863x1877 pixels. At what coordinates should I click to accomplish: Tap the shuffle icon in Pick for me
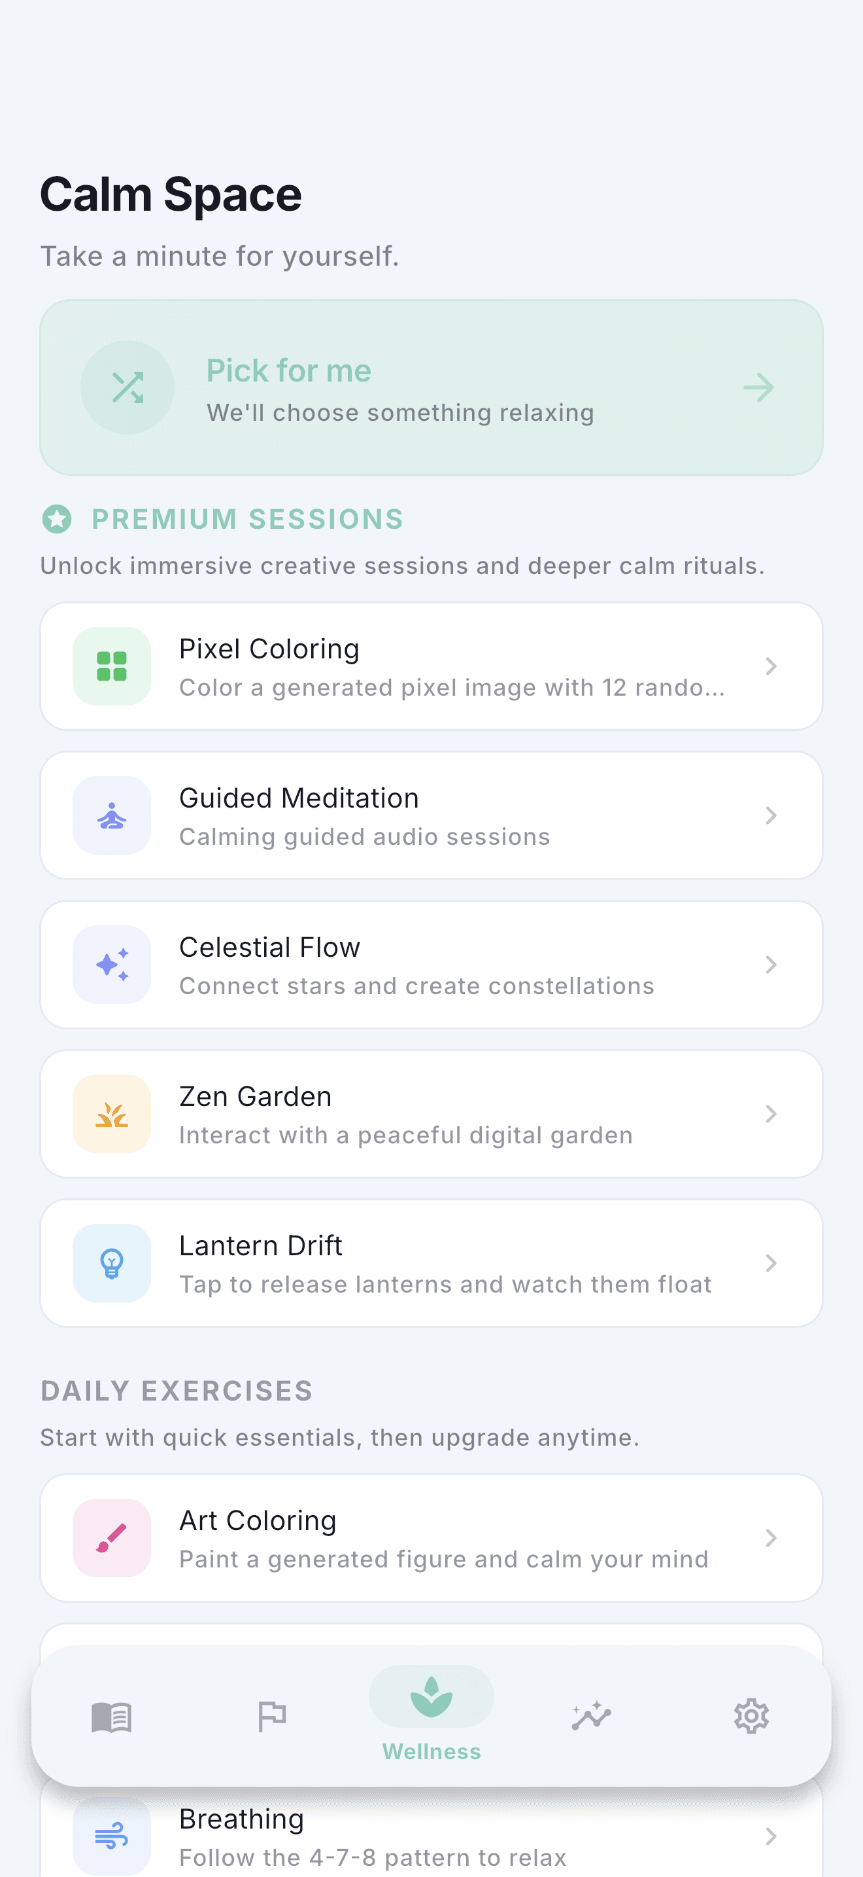(127, 387)
